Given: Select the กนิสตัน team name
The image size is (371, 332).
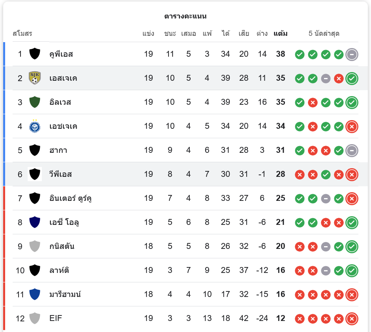Looking at the screenshot, I should [62, 246].
